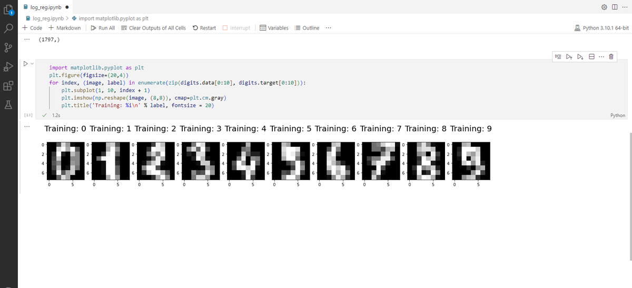The height and width of the screenshot is (288, 632).
Task: Restart the notebook kernel
Action: pos(204,28)
